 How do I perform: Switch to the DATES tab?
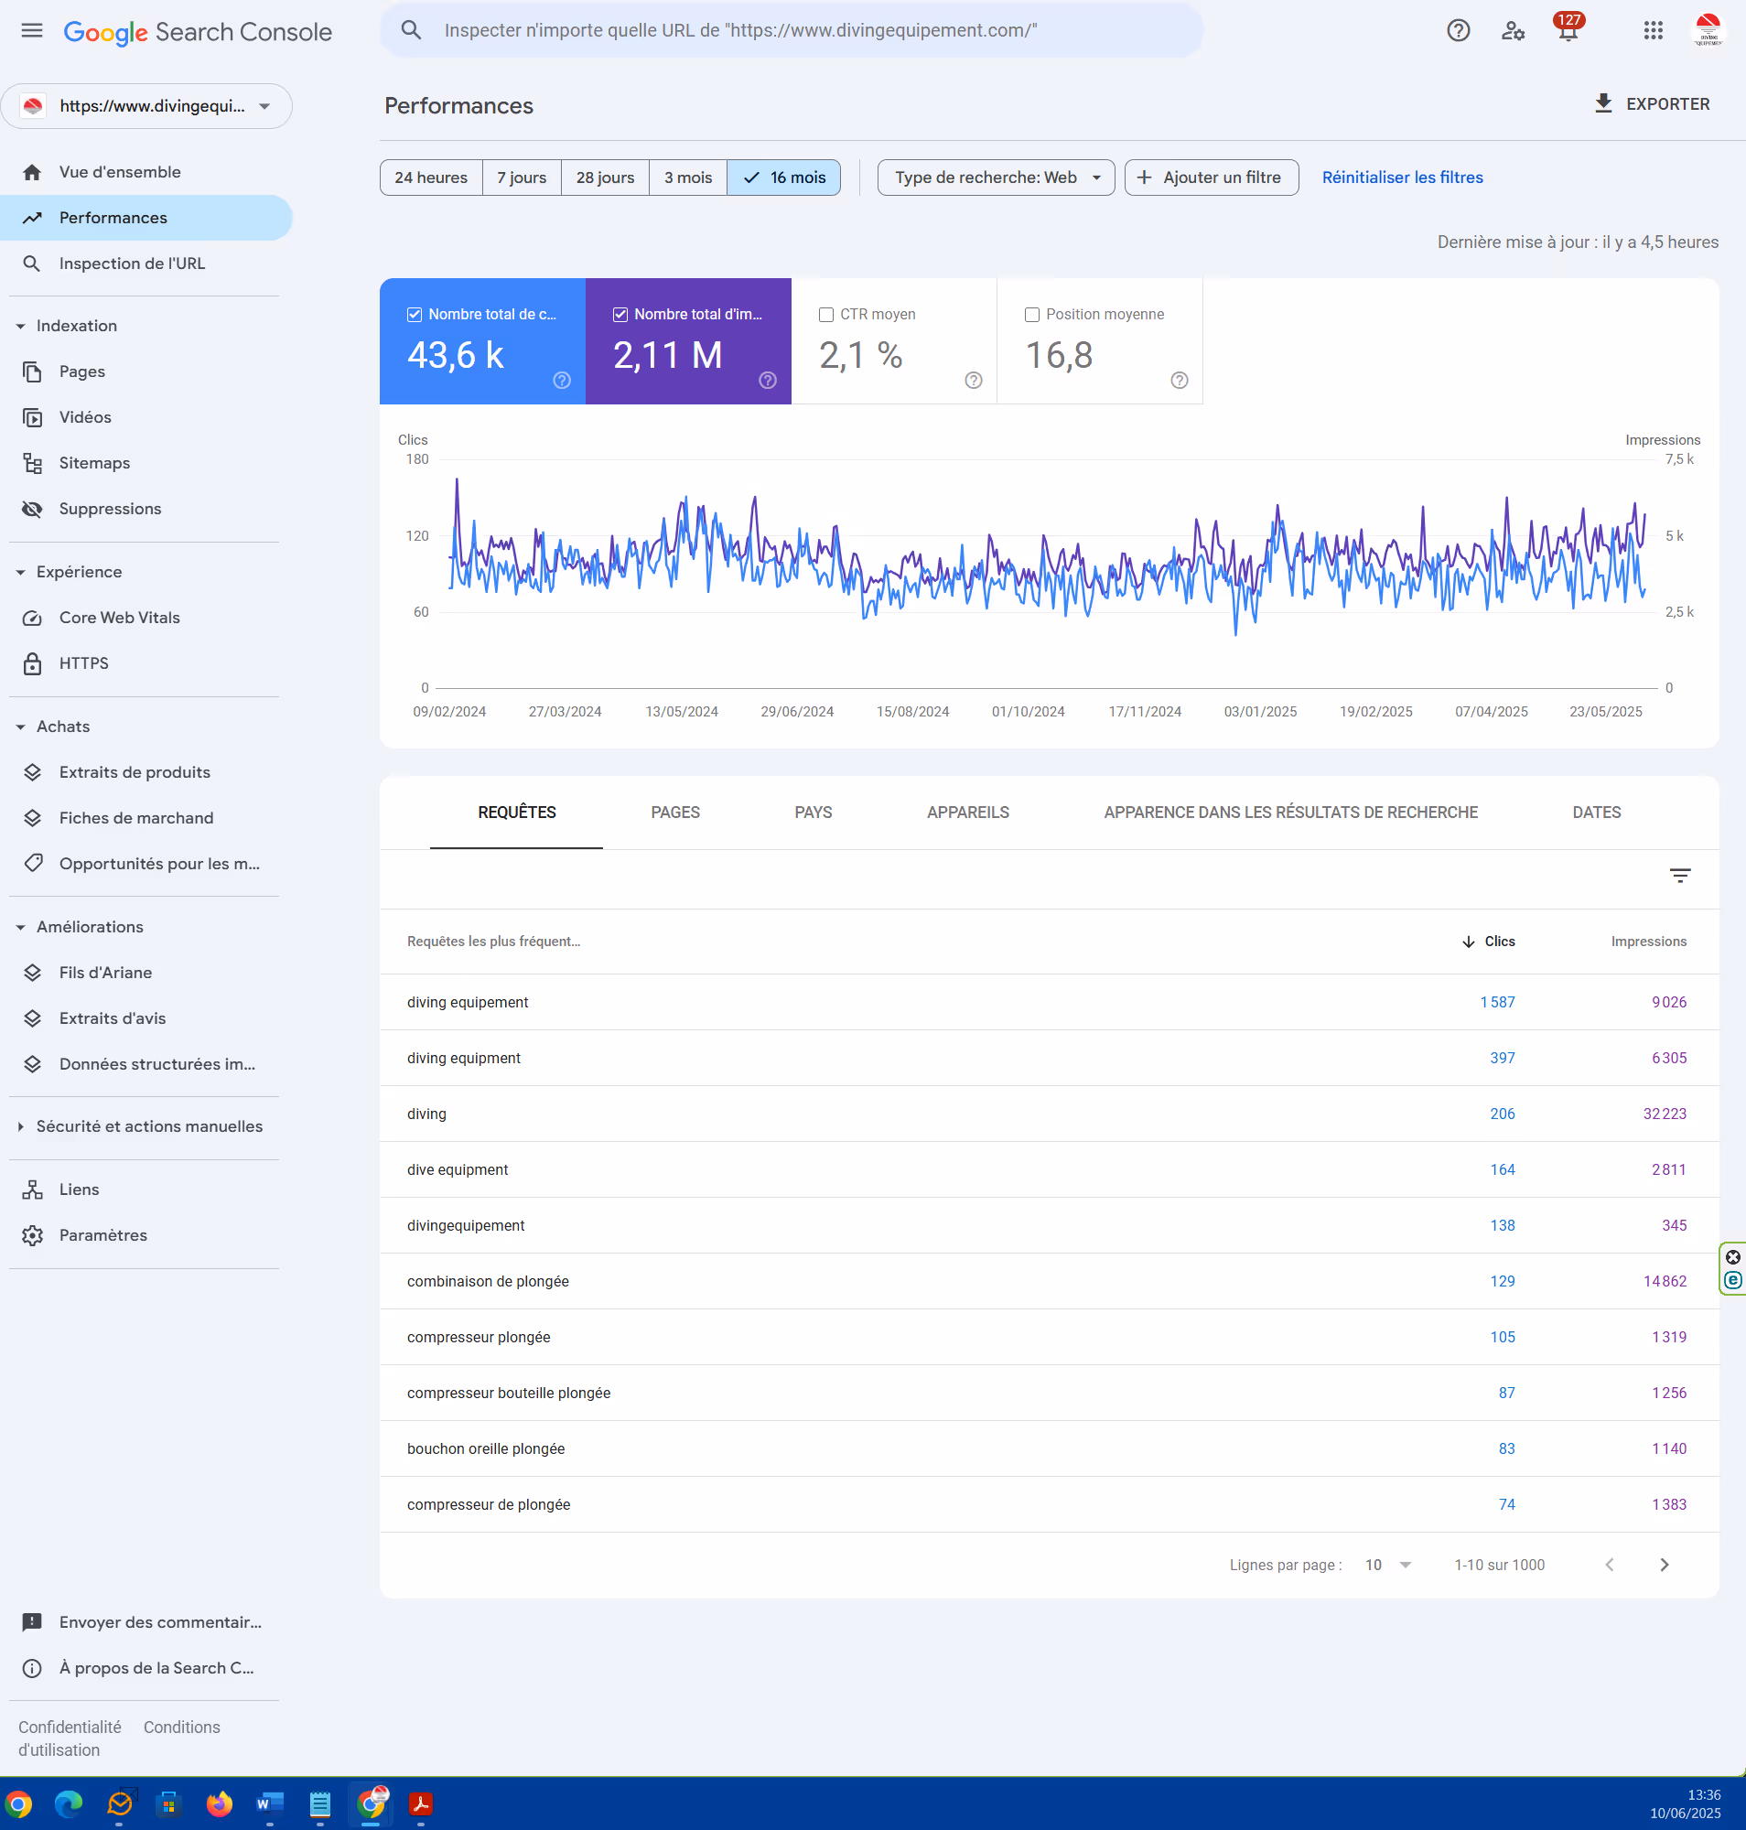pyautogui.click(x=1596, y=812)
